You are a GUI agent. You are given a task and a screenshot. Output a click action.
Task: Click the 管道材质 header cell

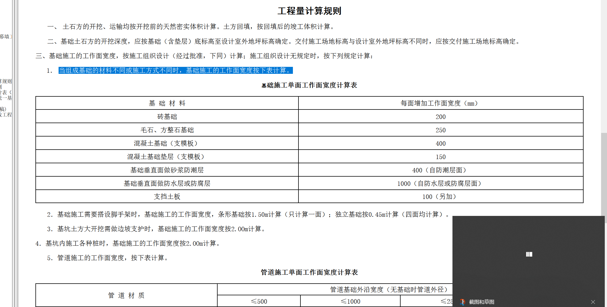click(x=126, y=295)
